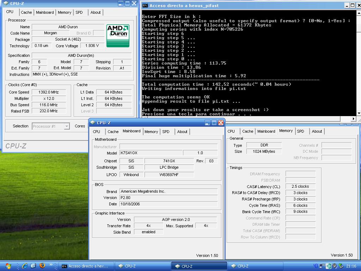
Task: Switch to the console window via taskbar button
Action: click(86, 266)
